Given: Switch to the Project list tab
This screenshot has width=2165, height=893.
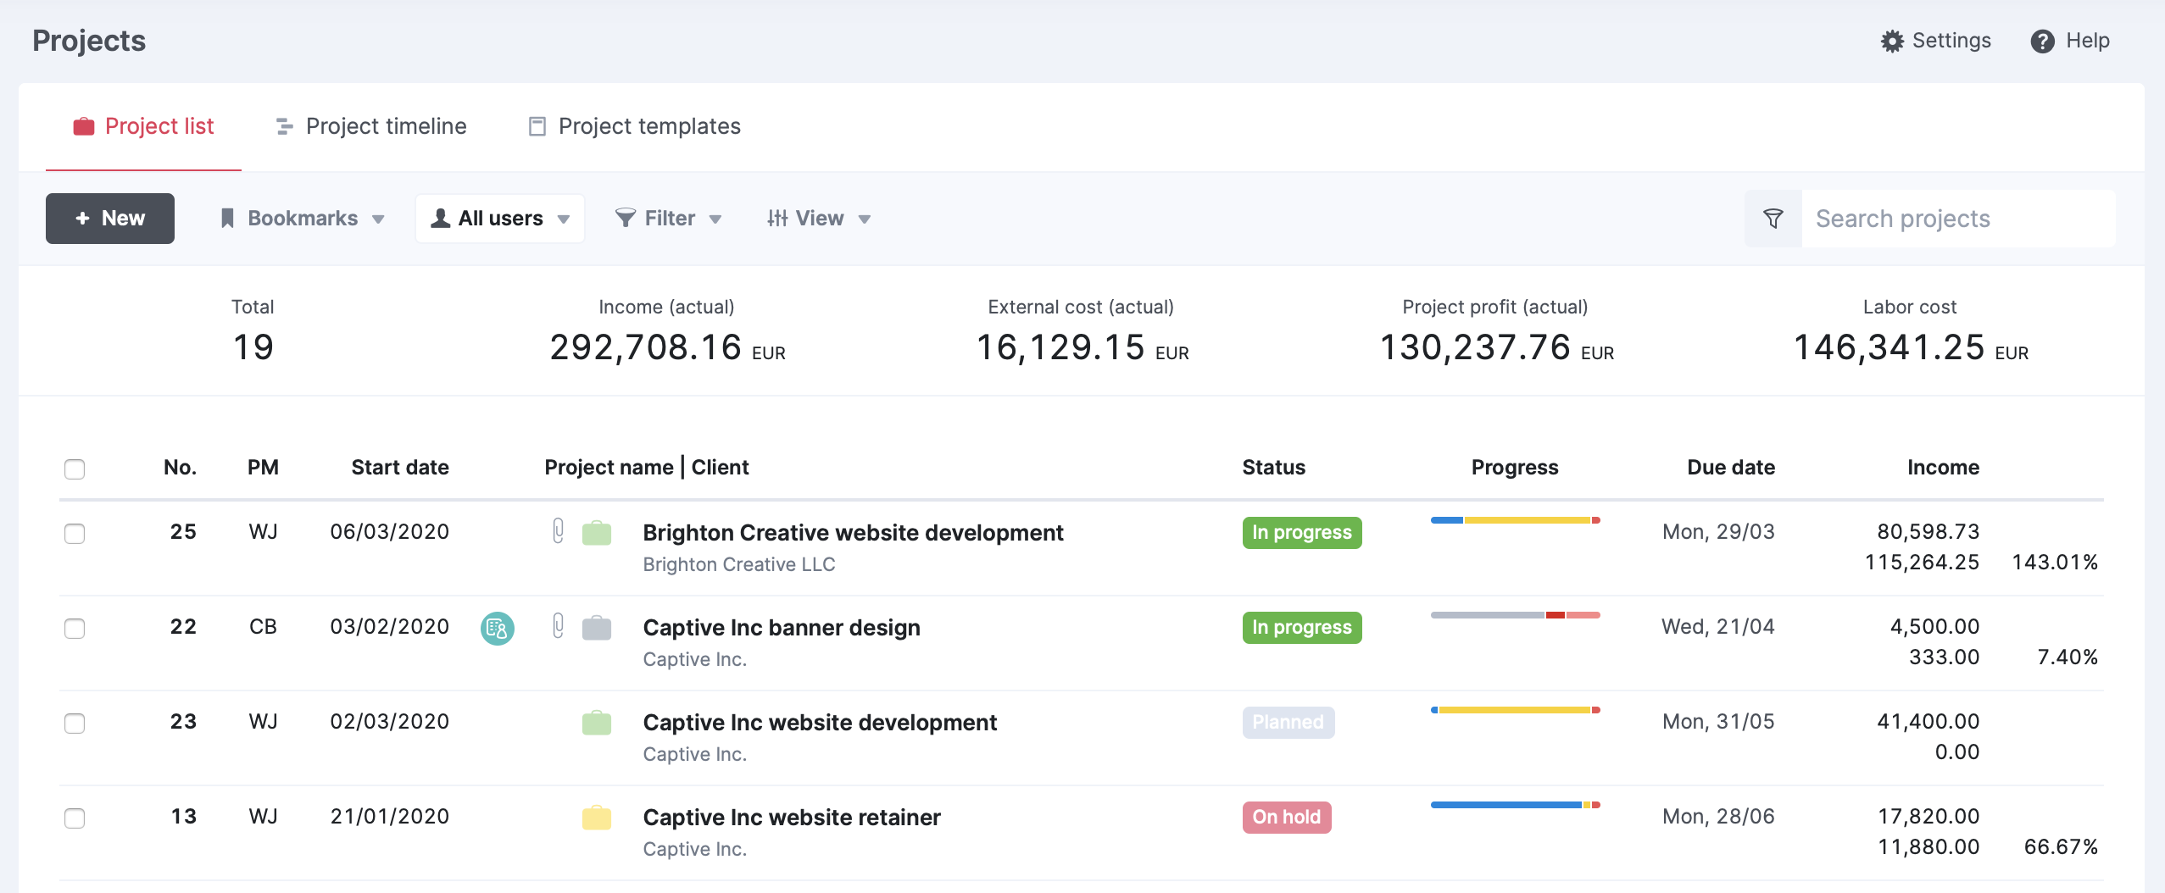Looking at the screenshot, I should (143, 126).
